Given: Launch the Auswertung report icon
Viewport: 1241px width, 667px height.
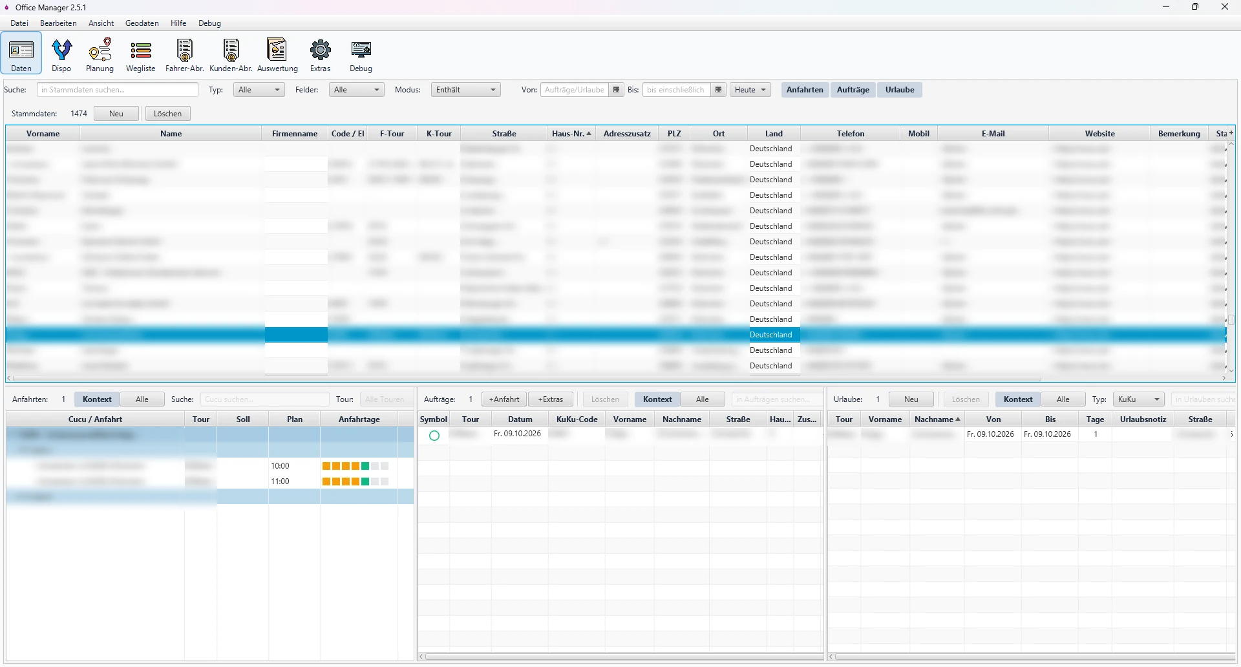Looking at the screenshot, I should click(277, 54).
